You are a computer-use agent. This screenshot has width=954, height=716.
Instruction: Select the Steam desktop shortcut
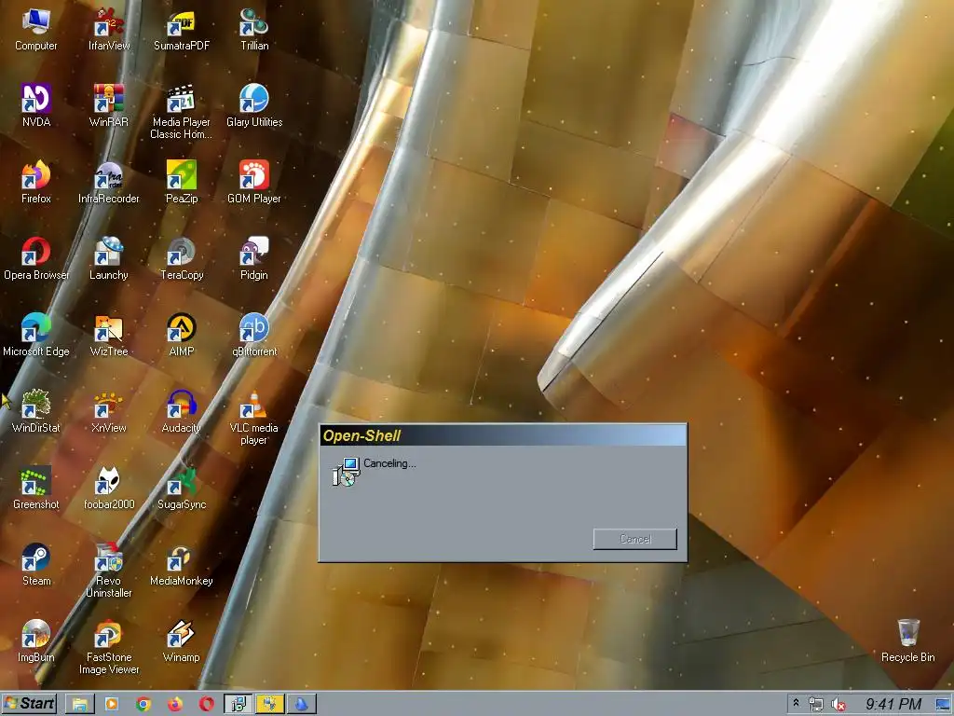pyautogui.click(x=36, y=565)
